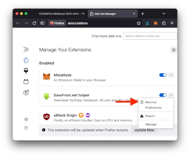Image resolution: width=190 pixels, height=157 pixels.
Task: Open the available updates icon in sidebar
Action: pos(26,92)
